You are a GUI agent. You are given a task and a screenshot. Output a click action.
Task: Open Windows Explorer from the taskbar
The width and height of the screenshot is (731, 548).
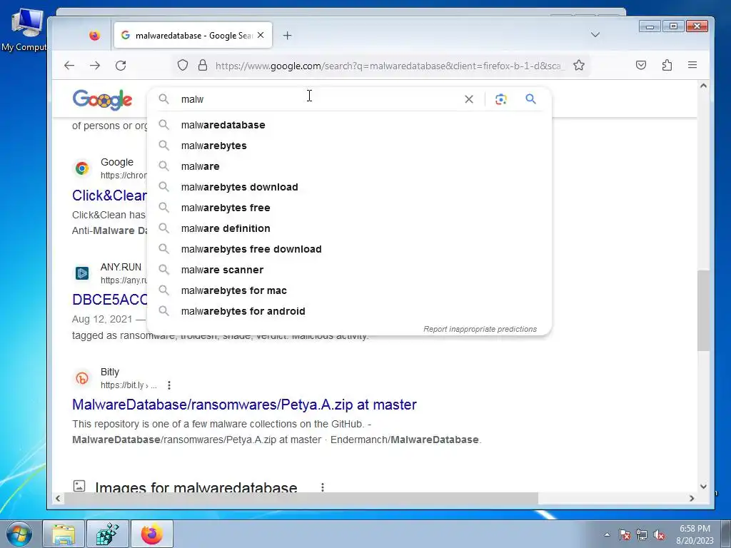(x=64, y=534)
